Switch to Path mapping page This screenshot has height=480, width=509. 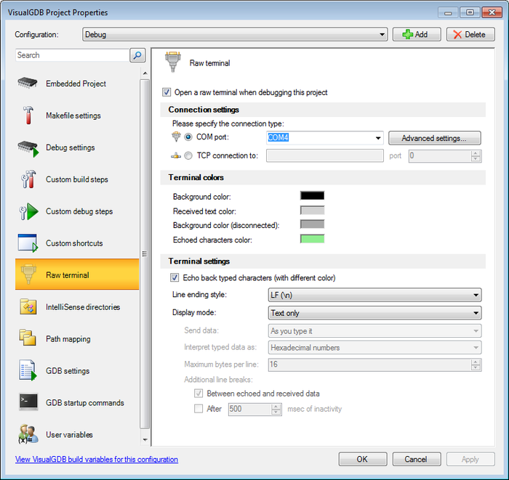coord(77,338)
